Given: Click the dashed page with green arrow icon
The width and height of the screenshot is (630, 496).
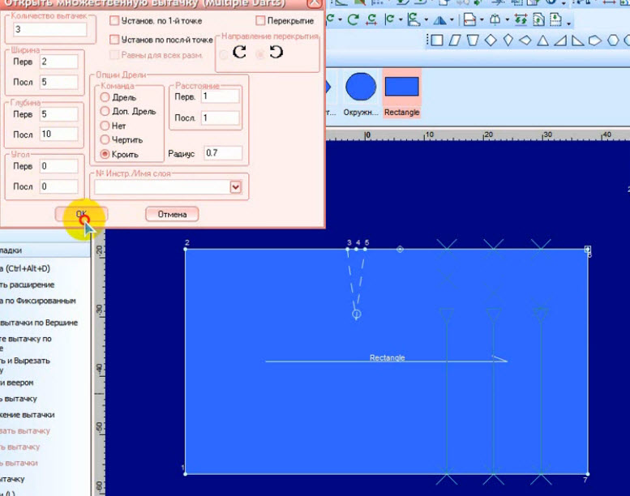Looking at the screenshot, I should pos(555,19).
